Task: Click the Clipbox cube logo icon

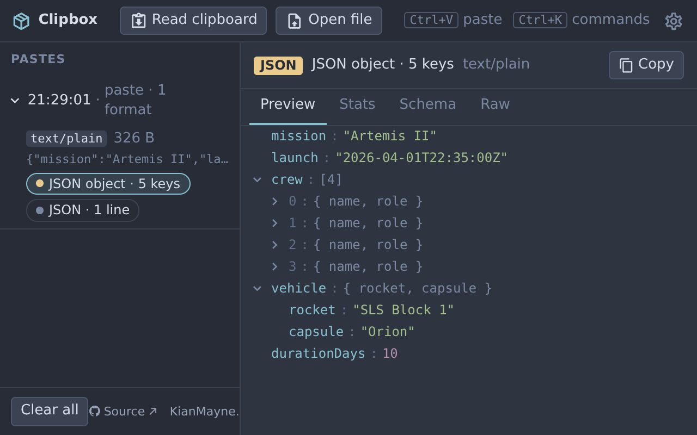Action: coord(21,21)
